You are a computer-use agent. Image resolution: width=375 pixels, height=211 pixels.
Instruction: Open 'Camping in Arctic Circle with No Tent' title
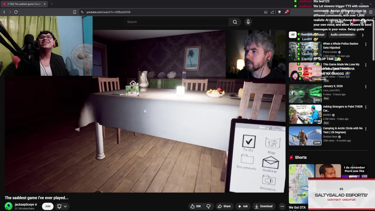pyautogui.click(x=343, y=130)
